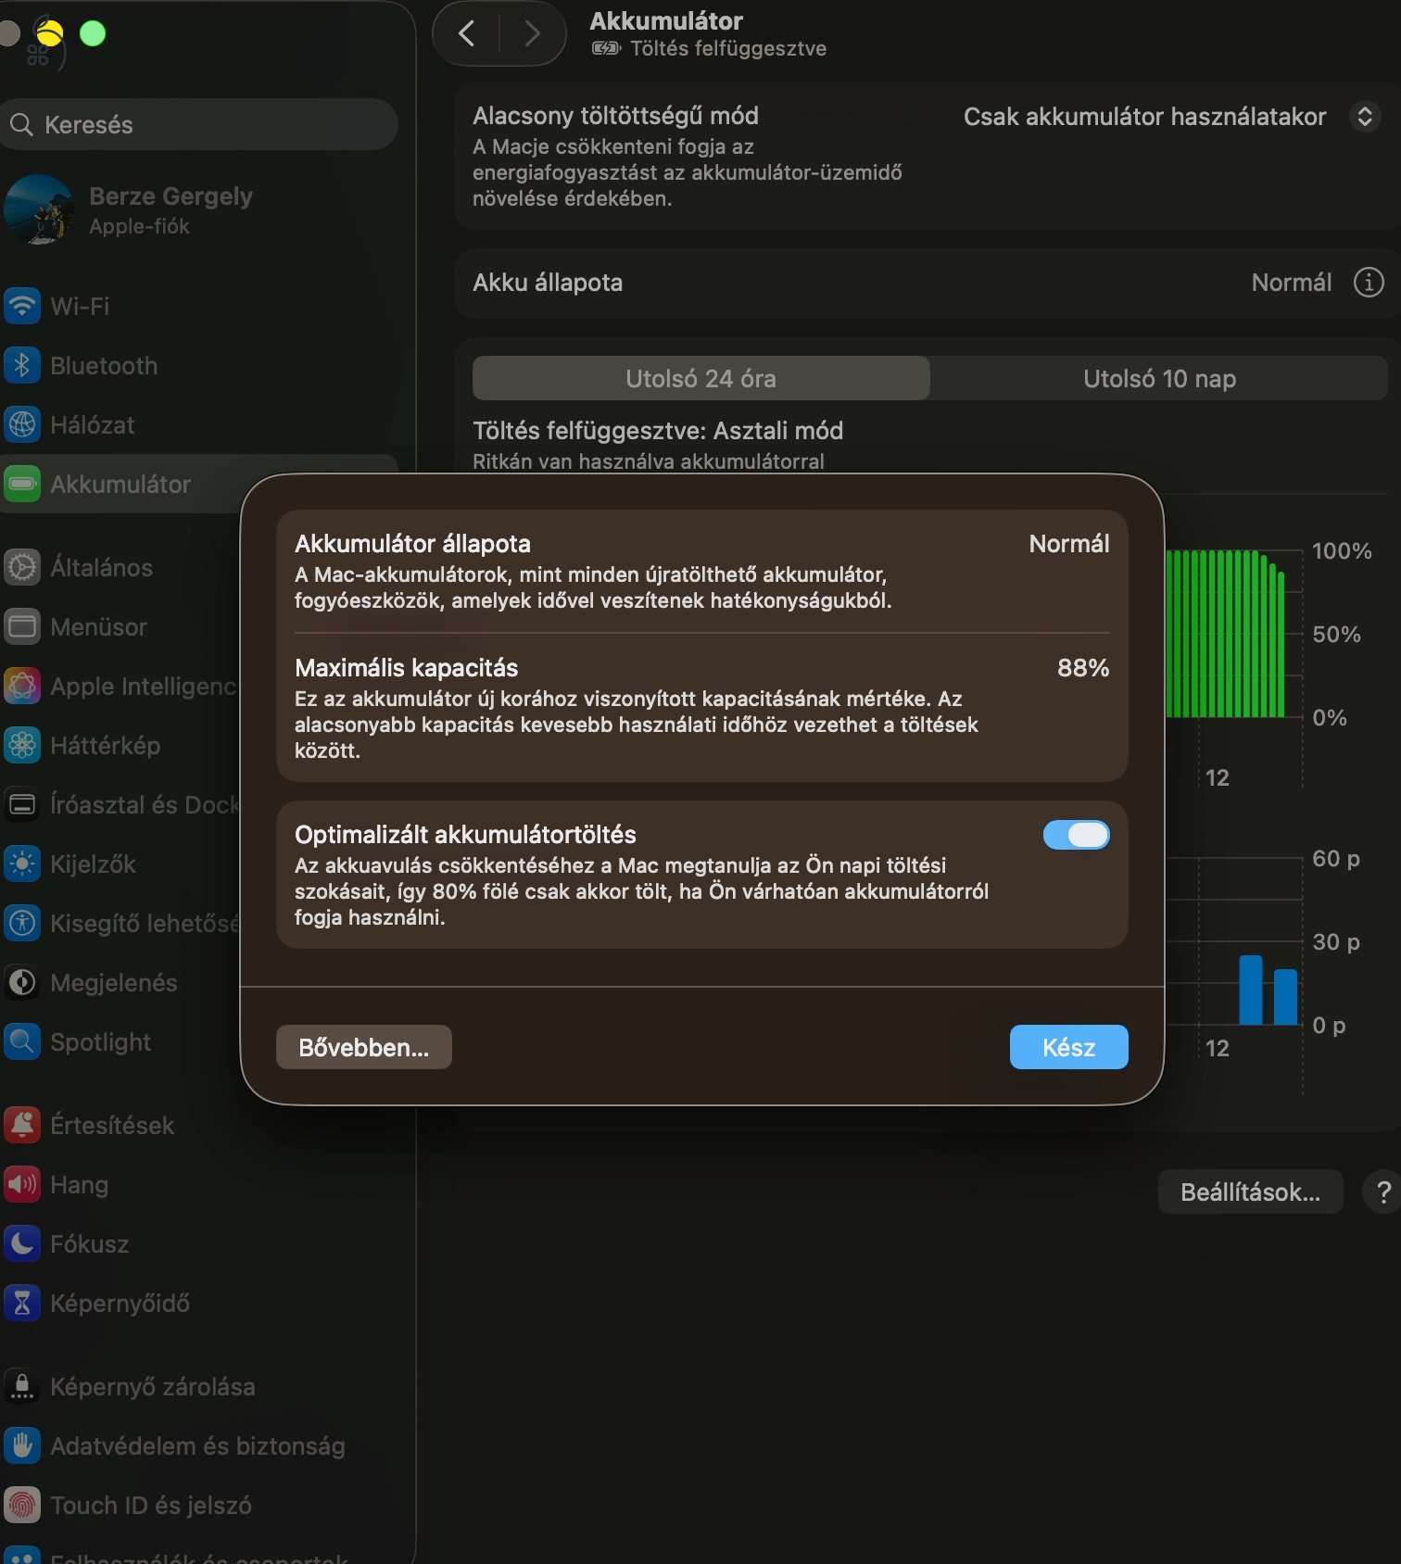Click the Kijelzők sun icon

[22, 864]
